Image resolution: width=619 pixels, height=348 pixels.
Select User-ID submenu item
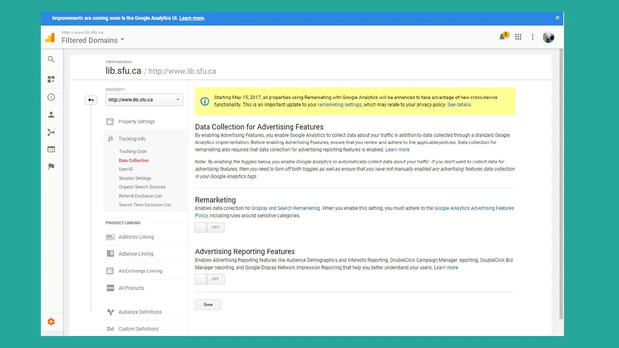click(x=126, y=169)
